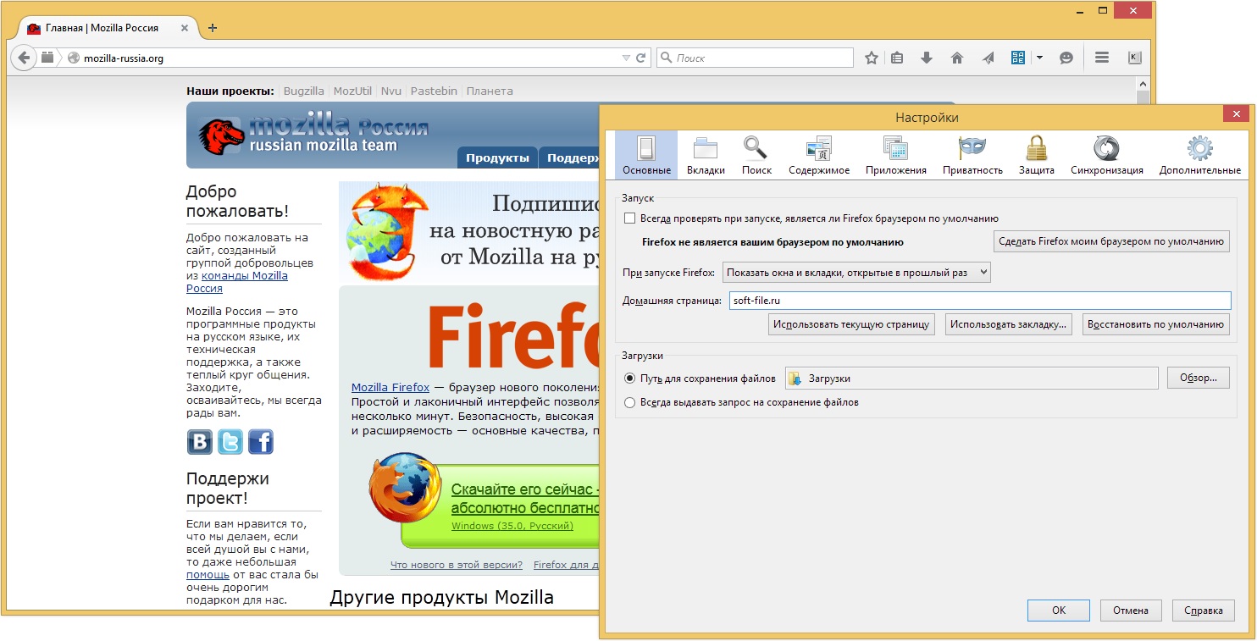Open Nvu project link
The image size is (1257, 641).
coord(391,91)
